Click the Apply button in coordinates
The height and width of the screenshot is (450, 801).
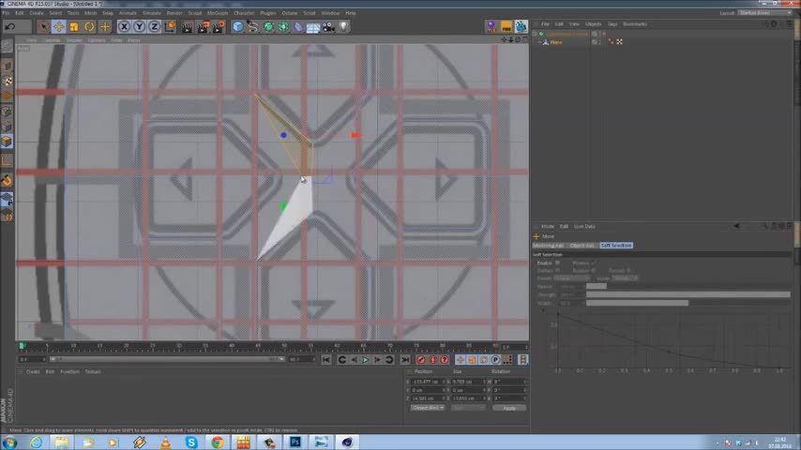pos(509,408)
